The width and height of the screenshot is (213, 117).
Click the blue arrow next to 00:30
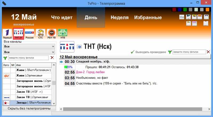pos(62,62)
